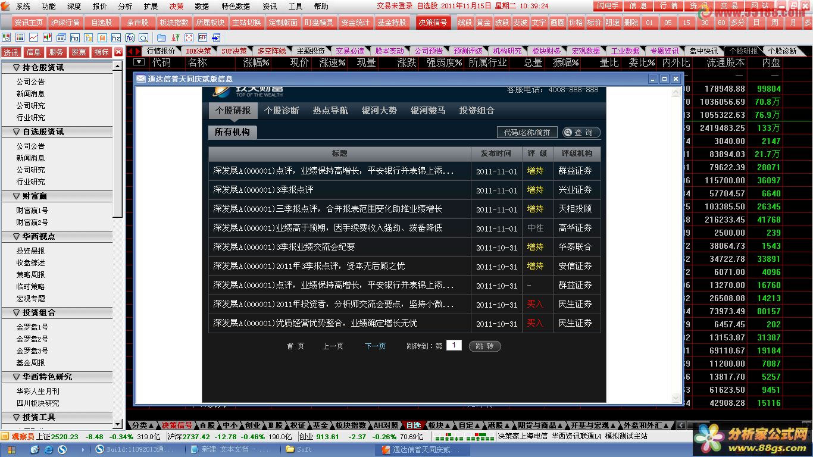Click the left panel scroll down arrow

117,423
